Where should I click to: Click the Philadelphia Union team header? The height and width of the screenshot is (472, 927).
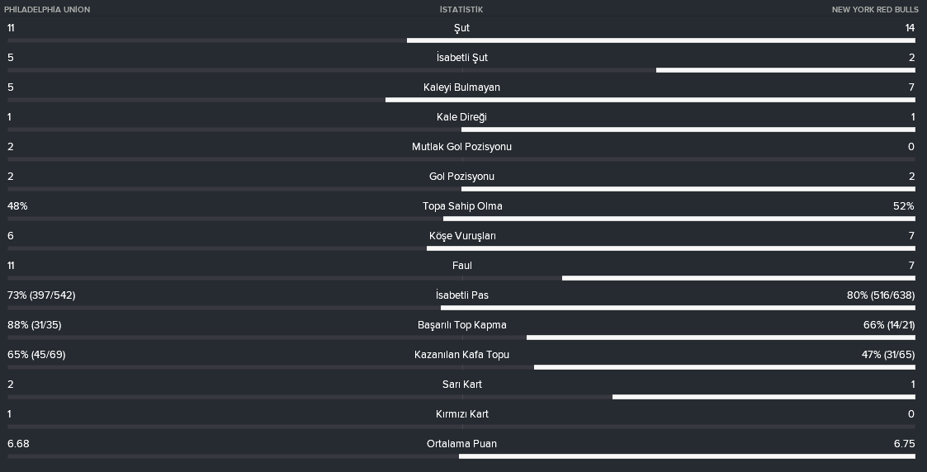[x=47, y=9]
